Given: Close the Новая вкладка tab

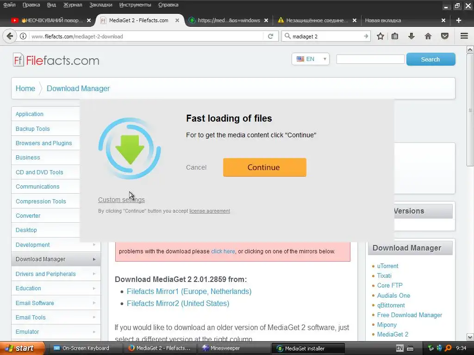Looking at the screenshot, I should tap(443, 20).
